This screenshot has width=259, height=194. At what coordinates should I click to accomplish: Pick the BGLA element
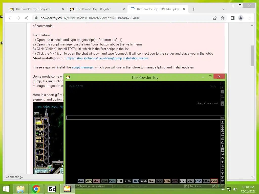pyautogui.click(x=159, y=181)
